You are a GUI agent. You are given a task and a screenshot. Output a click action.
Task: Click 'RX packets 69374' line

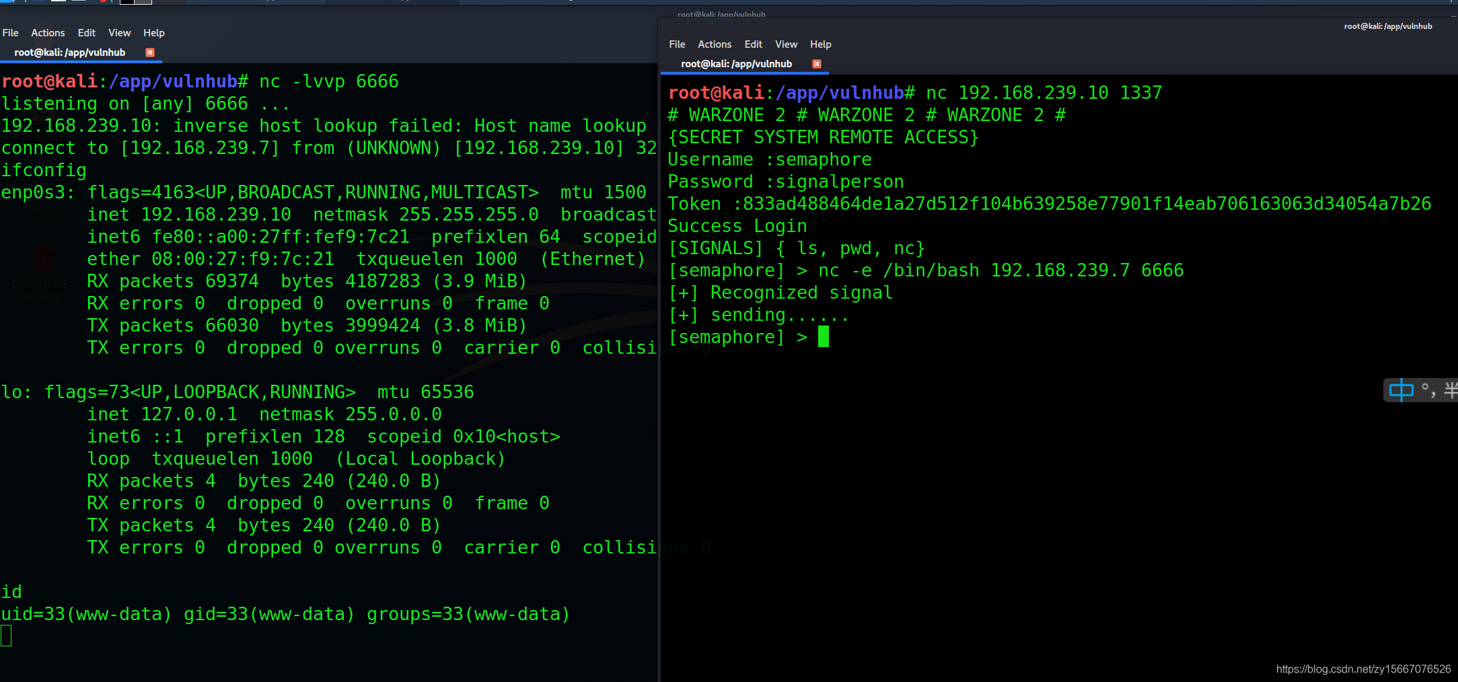307,281
